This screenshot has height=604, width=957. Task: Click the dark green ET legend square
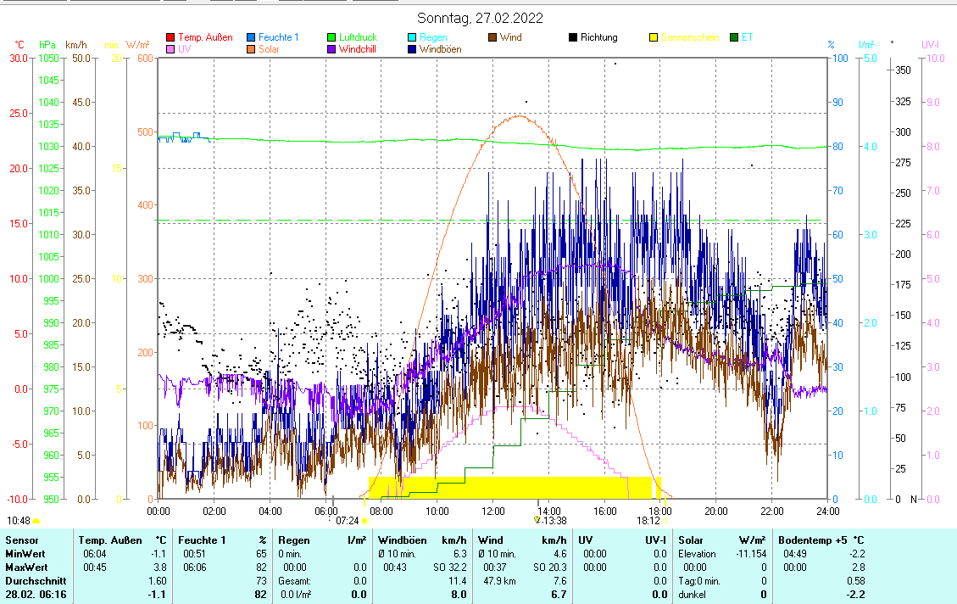(734, 37)
